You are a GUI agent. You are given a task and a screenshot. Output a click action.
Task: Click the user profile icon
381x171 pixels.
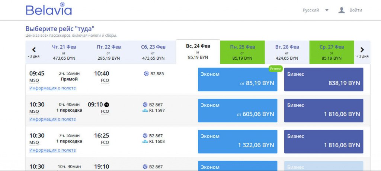click(x=342, y=10)
